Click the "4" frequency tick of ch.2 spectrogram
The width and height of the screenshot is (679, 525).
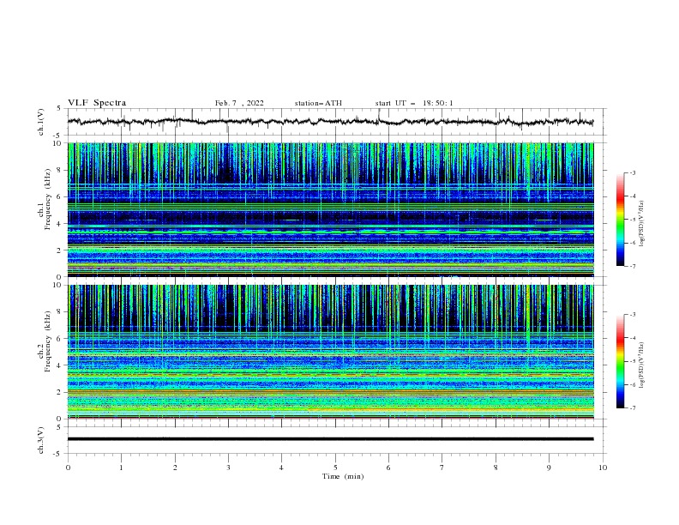pyautogui.click(x=61, y=365)
